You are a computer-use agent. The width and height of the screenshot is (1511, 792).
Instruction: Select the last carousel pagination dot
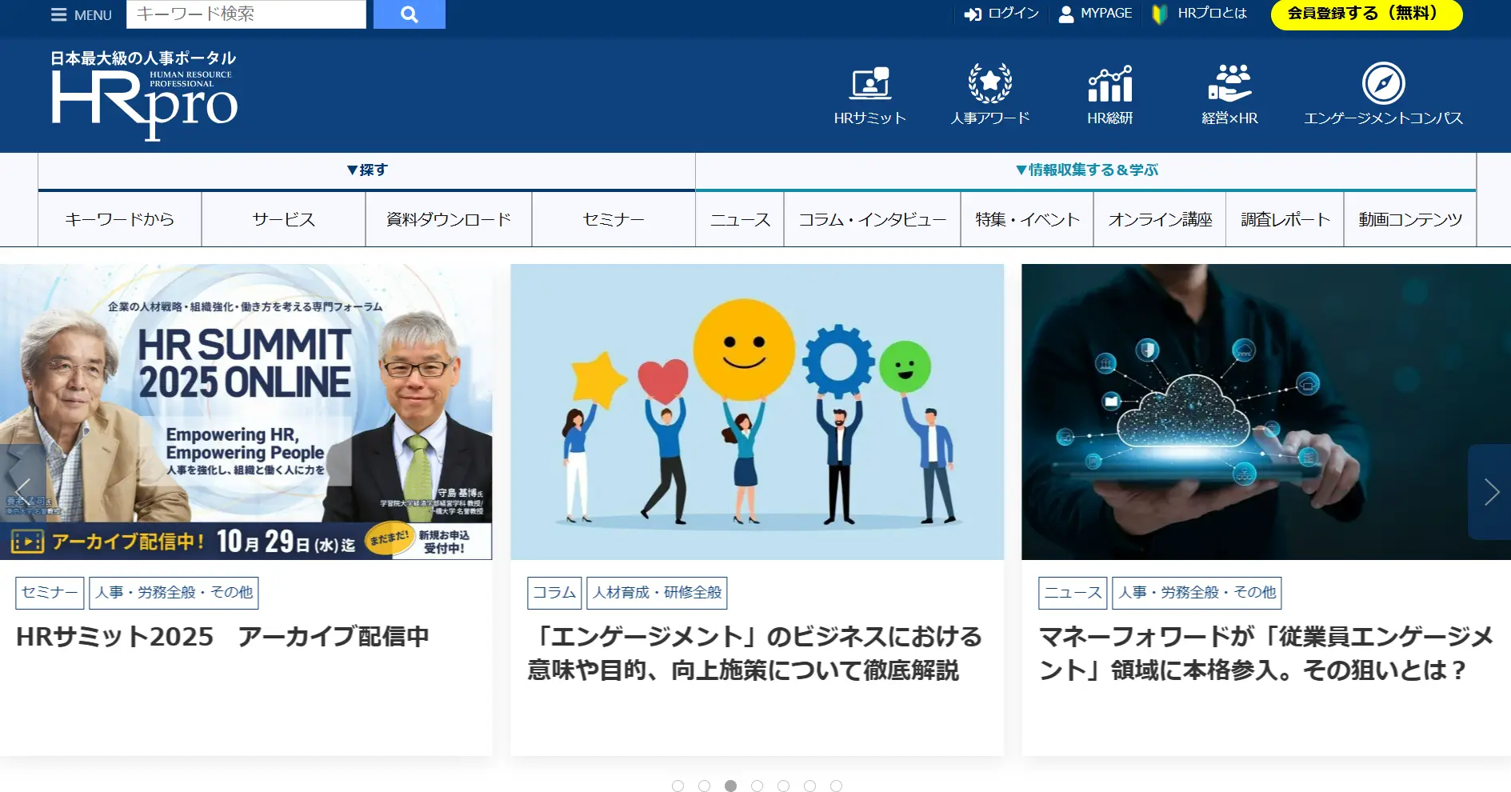pos(836,786)
